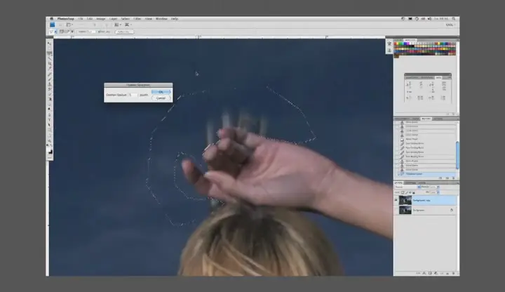Add a layer mask from the Layers panel footer
Image resolution: width=505 pixels, height=292 pixels.
430,273
